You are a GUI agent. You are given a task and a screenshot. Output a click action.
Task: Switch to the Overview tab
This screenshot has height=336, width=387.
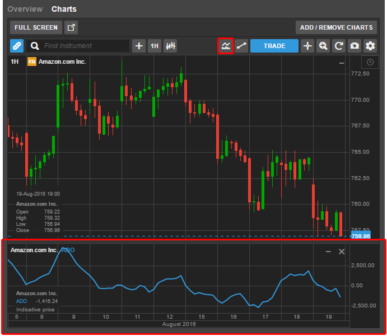click(x=25, y=9)
